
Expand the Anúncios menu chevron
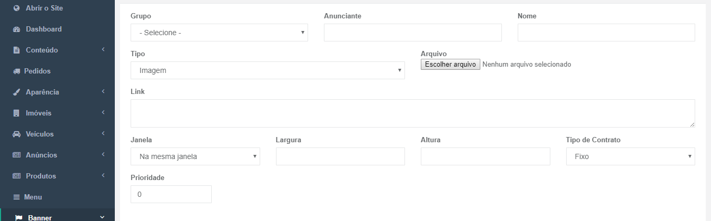click(x=103, y=154)
